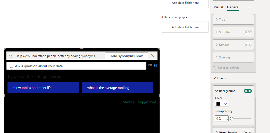Click the Transparency slider handle
The height and width of the screenshot is (133, 270).
[232, 119]
